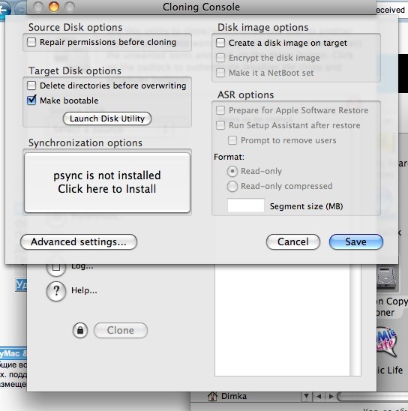408x411 pixels.
Task: Select the Read-only format radio button
Action: [232, 172]
